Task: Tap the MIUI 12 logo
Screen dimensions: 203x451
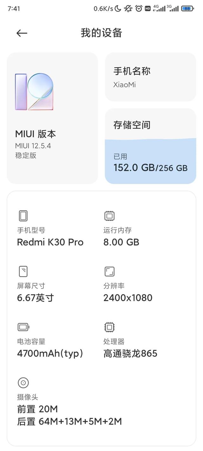Action: 34,92
